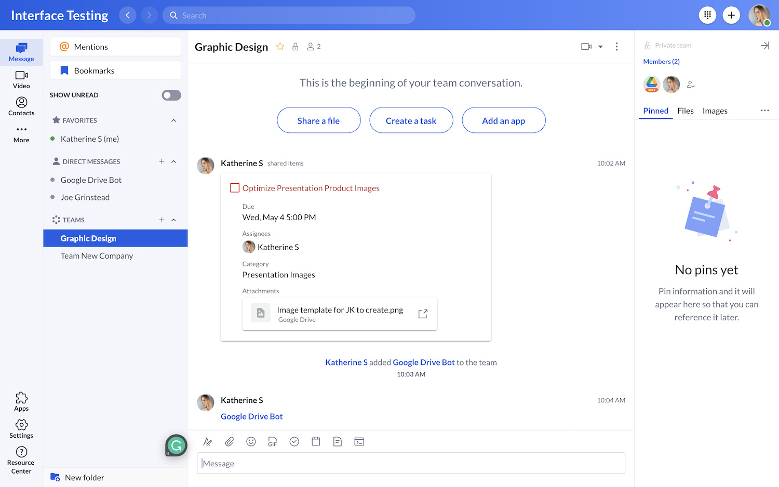Click the Create a task button
The height and width of the screenshot is (487, 779).
(411, 120)
